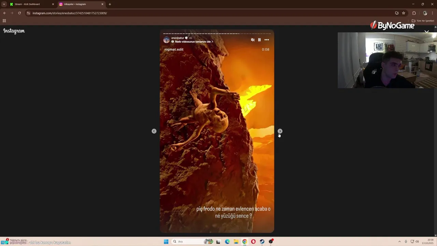The height and width of the screenshot is (246, 437).
Task: Click the taskbar Ara search box
Action: point(193,242)
